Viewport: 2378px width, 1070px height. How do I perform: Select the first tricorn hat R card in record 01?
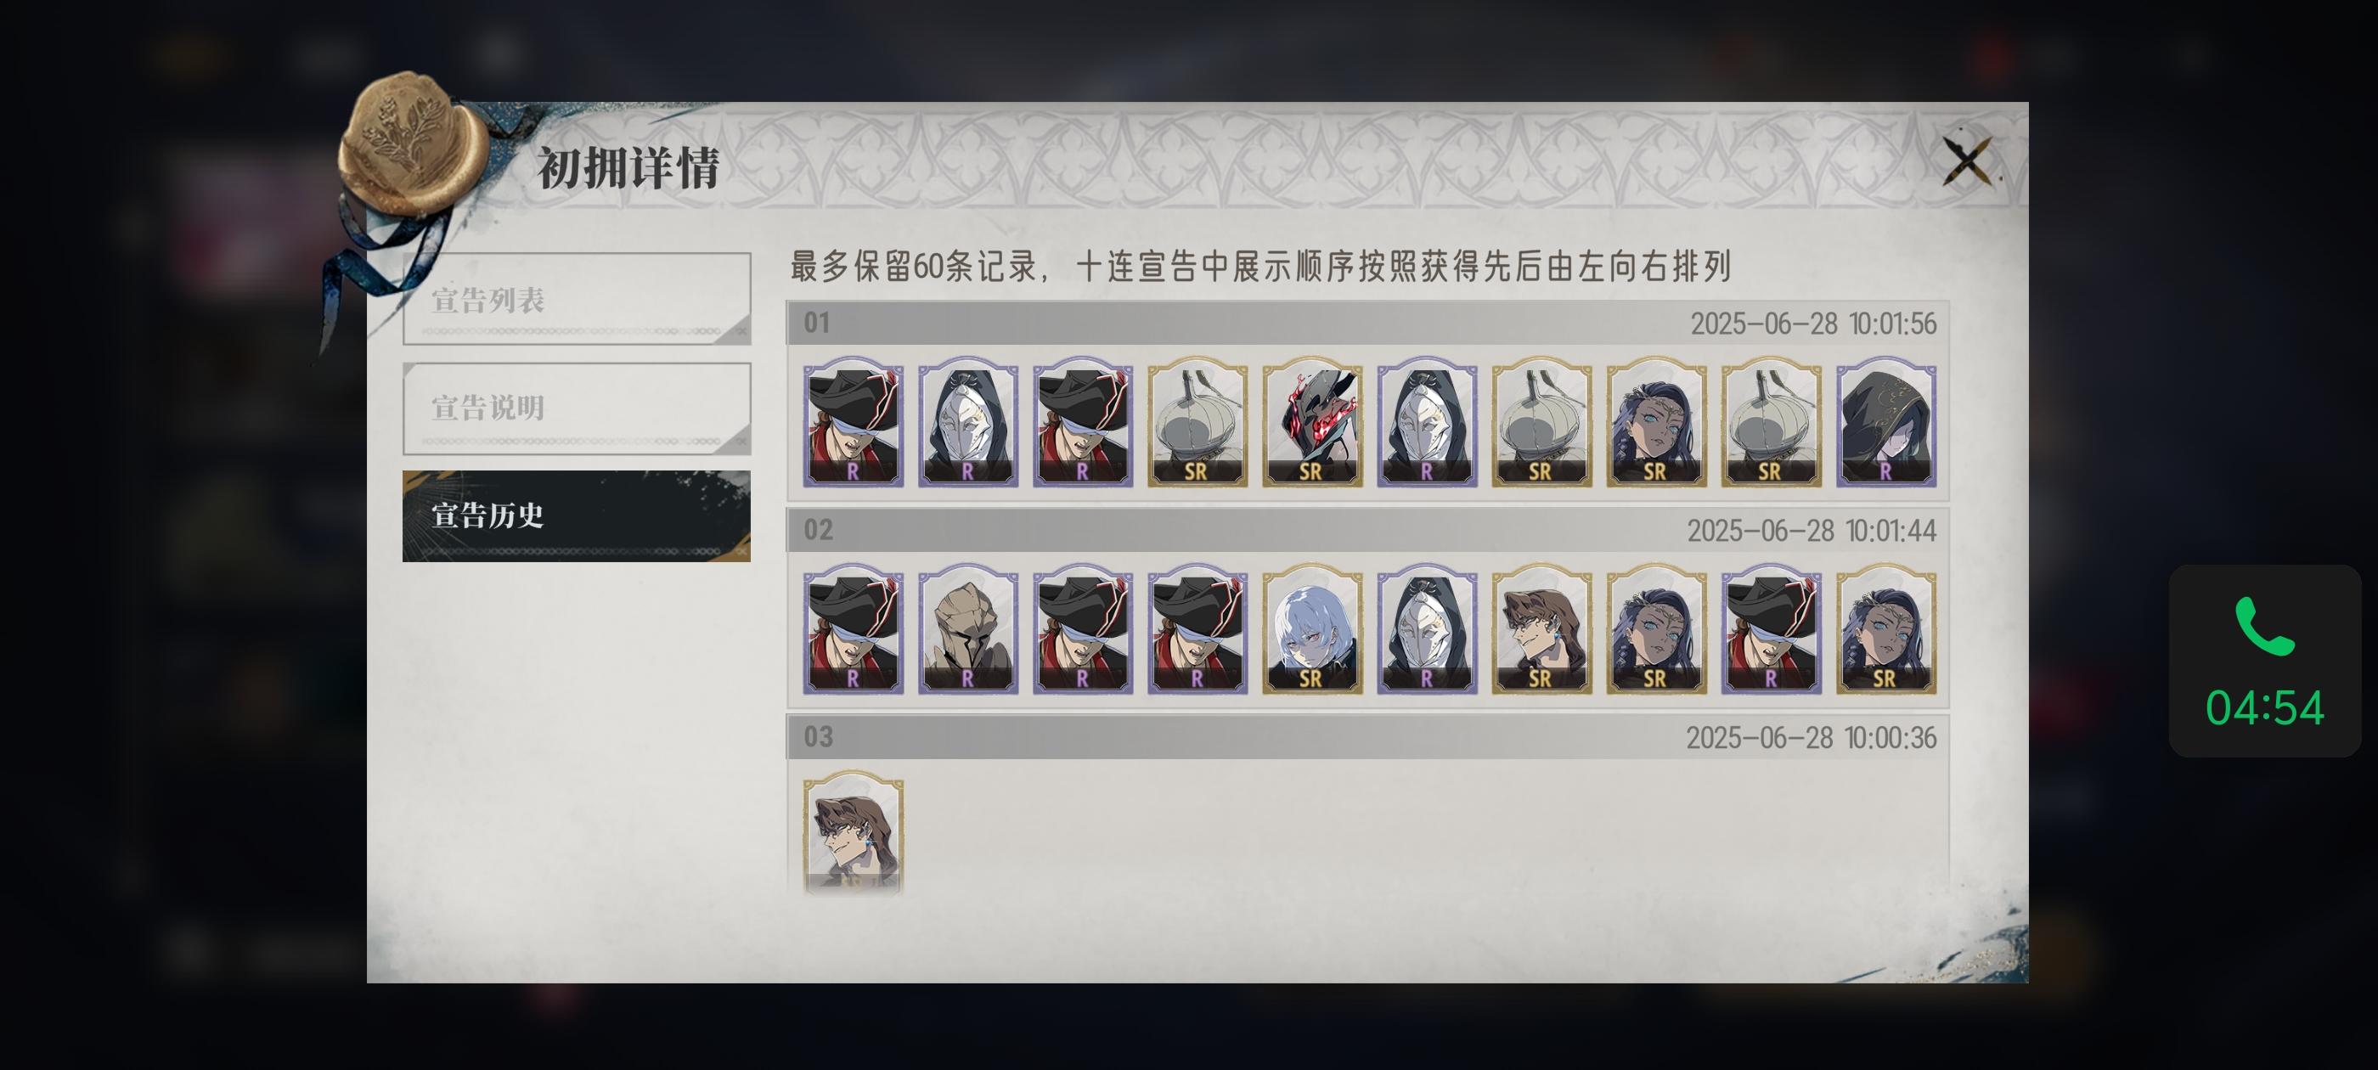[853, 422]
